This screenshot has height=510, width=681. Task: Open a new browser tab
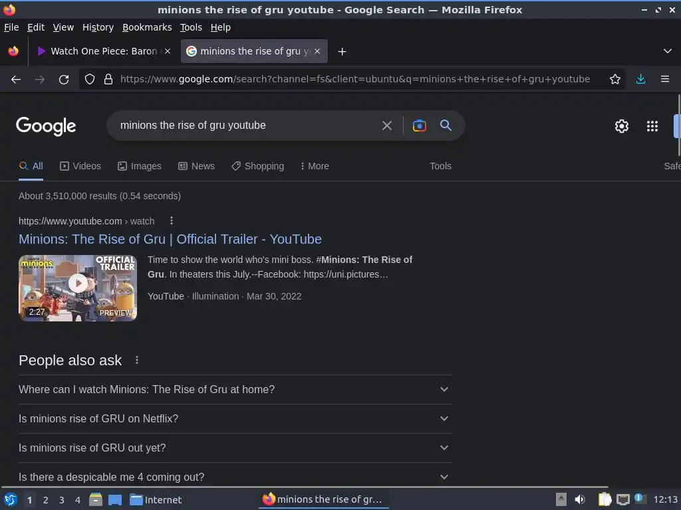pyautogui.click(x=342, y=52)
